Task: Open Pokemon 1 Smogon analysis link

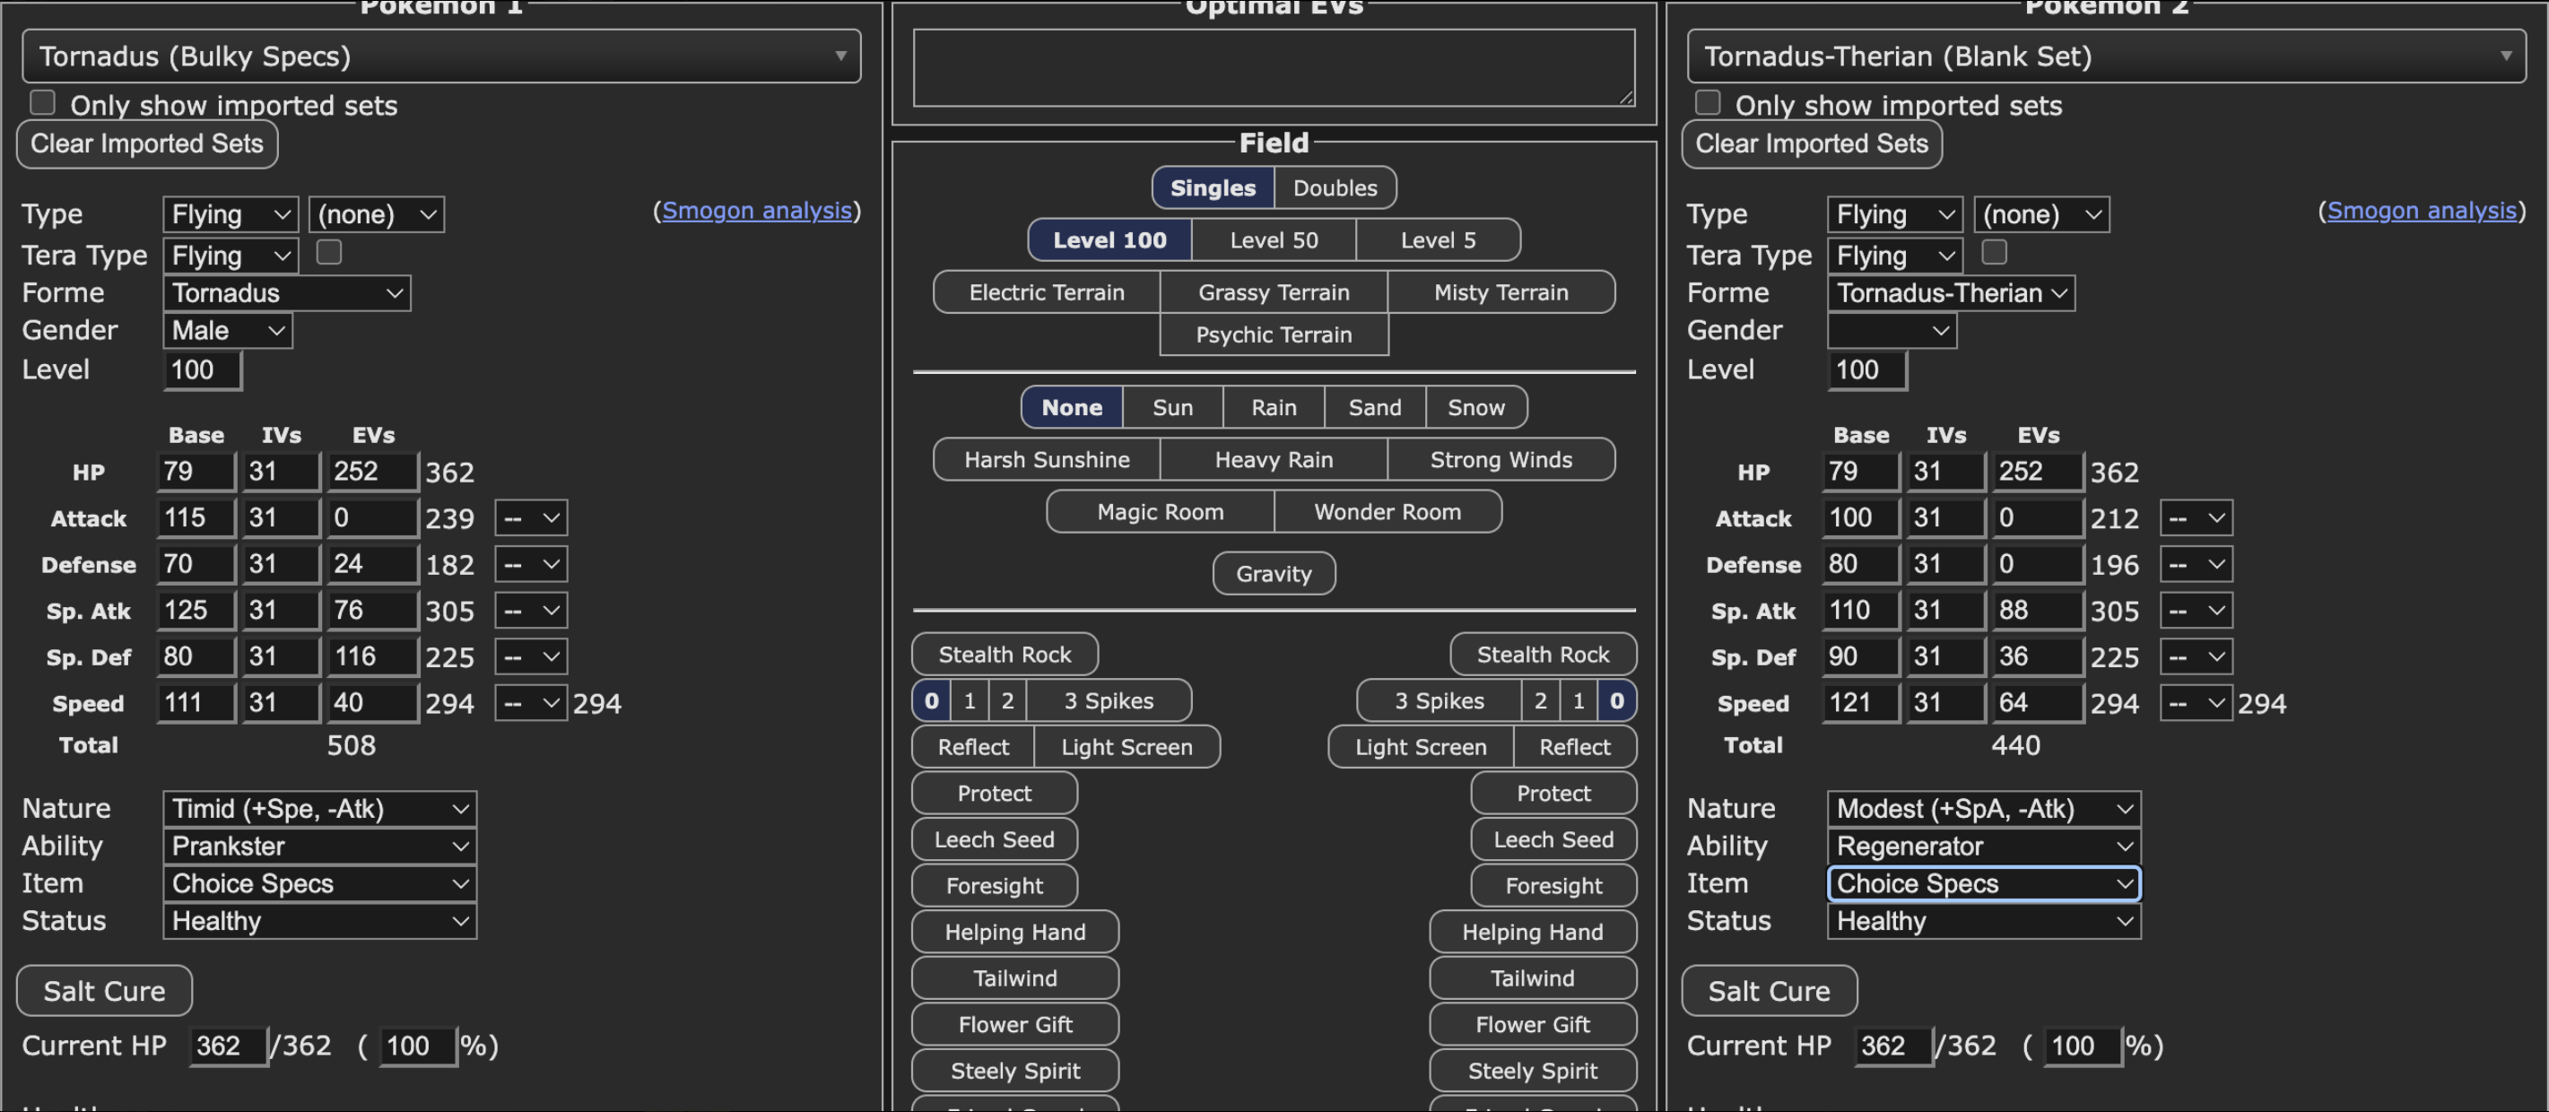Action: click(757, 211)
